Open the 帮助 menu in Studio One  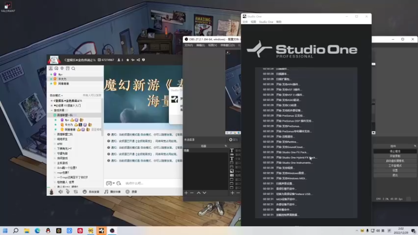[x=279, y=22]
